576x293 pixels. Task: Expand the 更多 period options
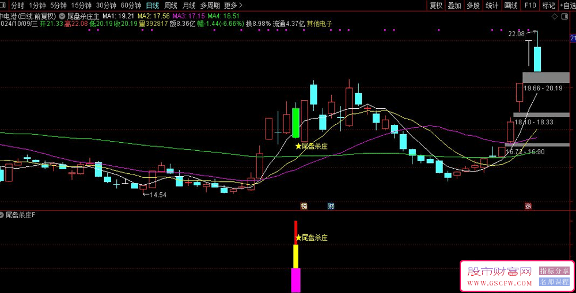coord(233,5)
